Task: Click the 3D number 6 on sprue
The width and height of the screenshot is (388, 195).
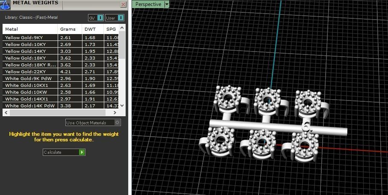Action: pyautogui.click(x=307, y=126)
